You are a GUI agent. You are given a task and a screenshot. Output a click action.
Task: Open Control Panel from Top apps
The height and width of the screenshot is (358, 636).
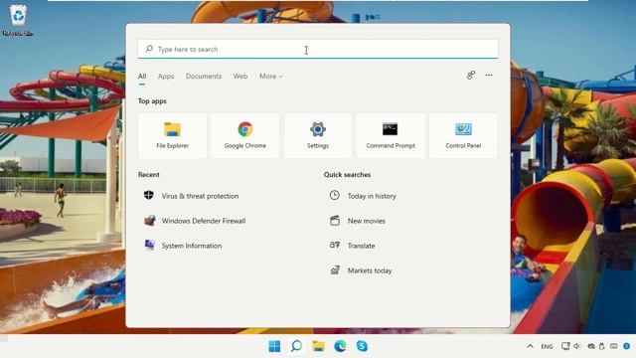463,135
